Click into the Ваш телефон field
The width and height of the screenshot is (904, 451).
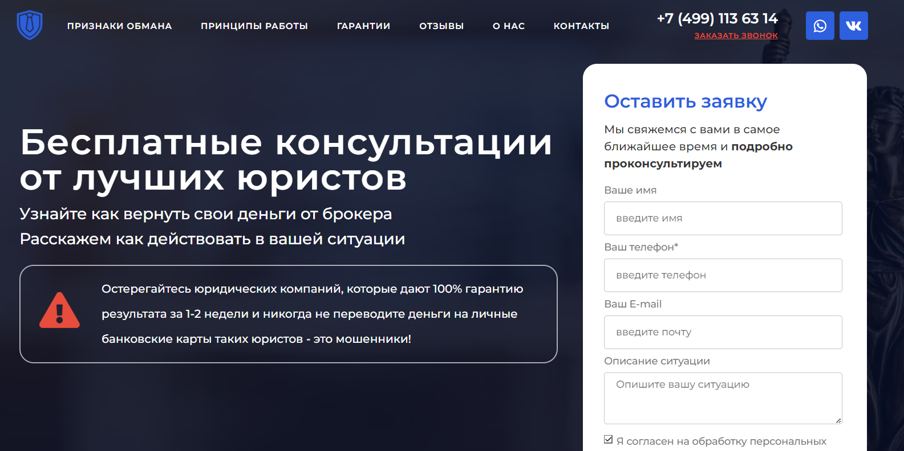tap(723, 275)
